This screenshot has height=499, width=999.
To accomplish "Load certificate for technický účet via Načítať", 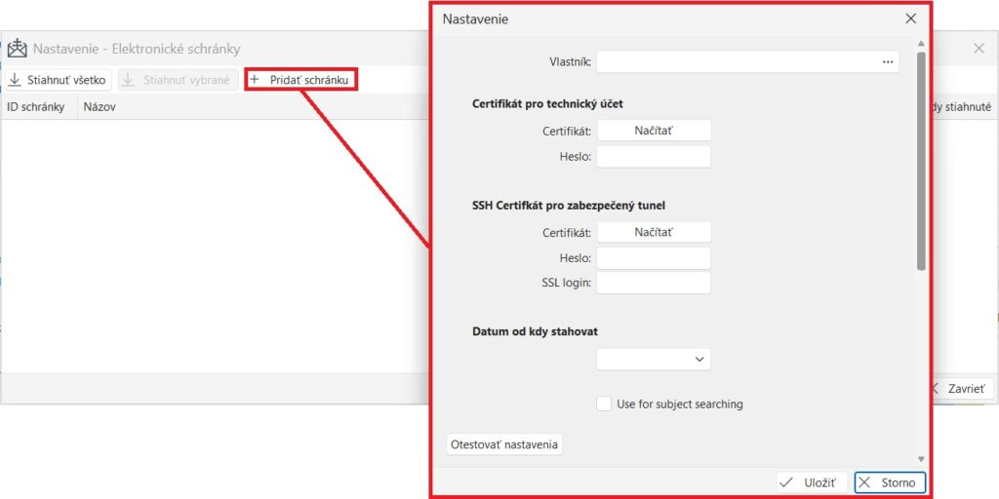I will click(654, 131).
